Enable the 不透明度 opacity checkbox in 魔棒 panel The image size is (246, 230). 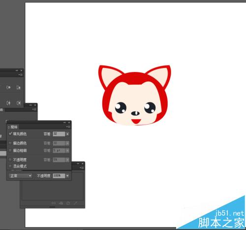[x=10, y=160]
